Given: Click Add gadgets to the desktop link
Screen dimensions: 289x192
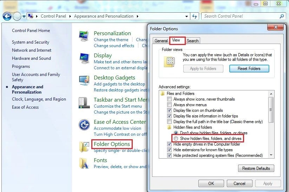Looking at the screenshot, I should coord(119,84).
